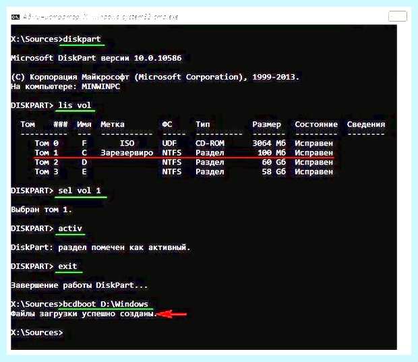Click the 'ISO' label cell
This screenshot has width=418, height=362.
pyautogui.click(x=127, y=144)
